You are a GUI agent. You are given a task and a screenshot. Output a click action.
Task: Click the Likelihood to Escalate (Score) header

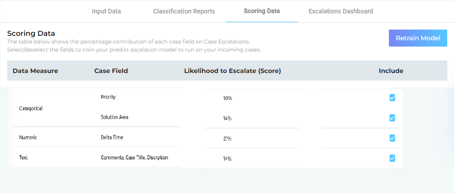[232, 71]
